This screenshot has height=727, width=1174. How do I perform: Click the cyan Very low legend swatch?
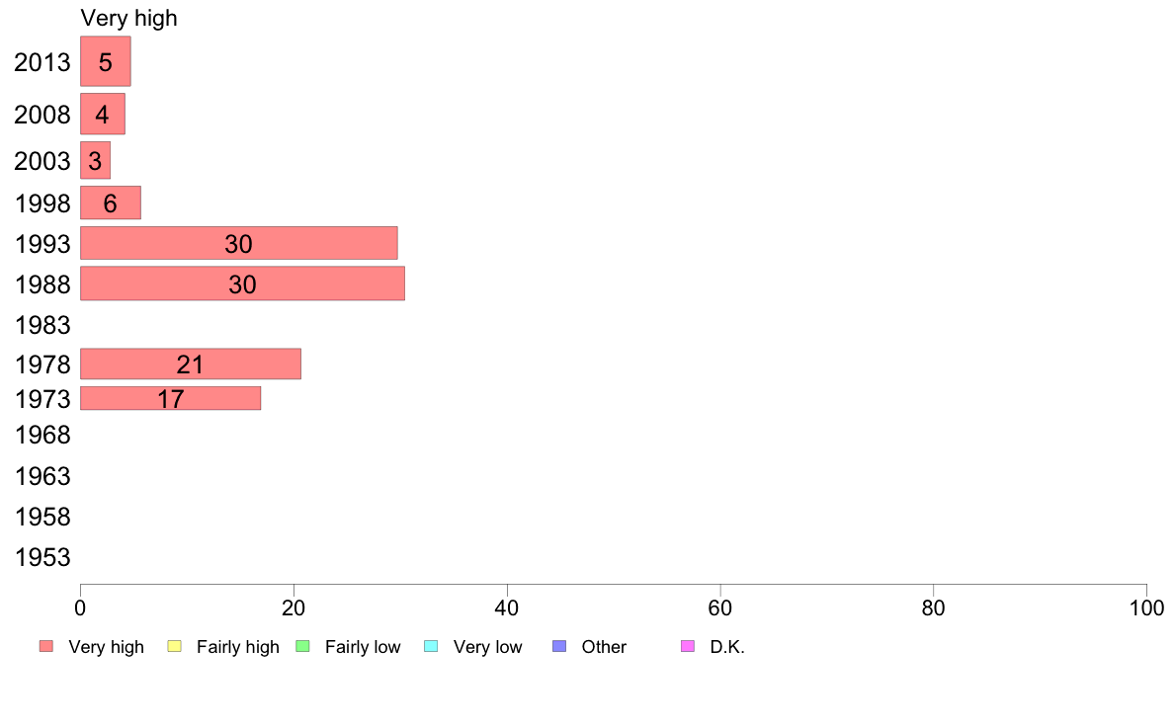tap(431, 646)
